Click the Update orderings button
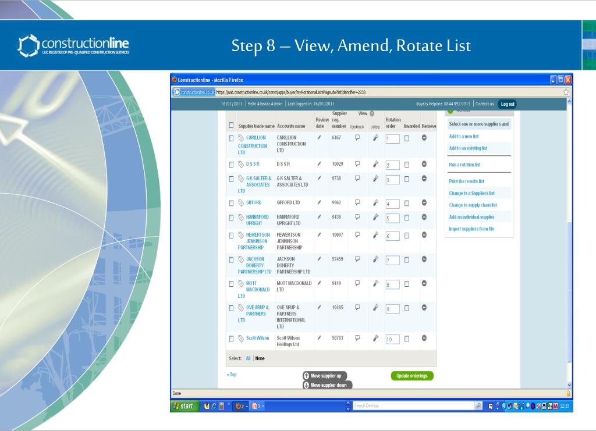596x431 pixels. (412, 376)
